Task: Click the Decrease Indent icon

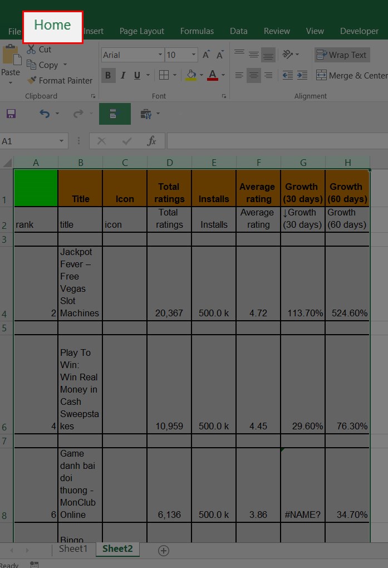Action: [288, 75]
